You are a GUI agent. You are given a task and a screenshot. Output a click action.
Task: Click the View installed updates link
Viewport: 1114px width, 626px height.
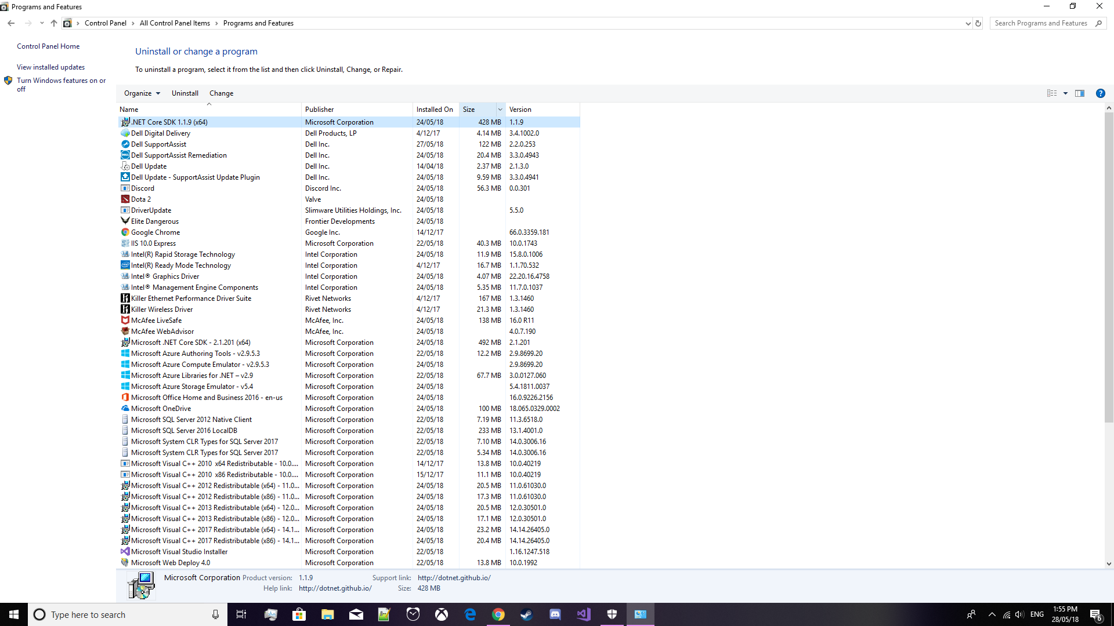click(50, 67)
